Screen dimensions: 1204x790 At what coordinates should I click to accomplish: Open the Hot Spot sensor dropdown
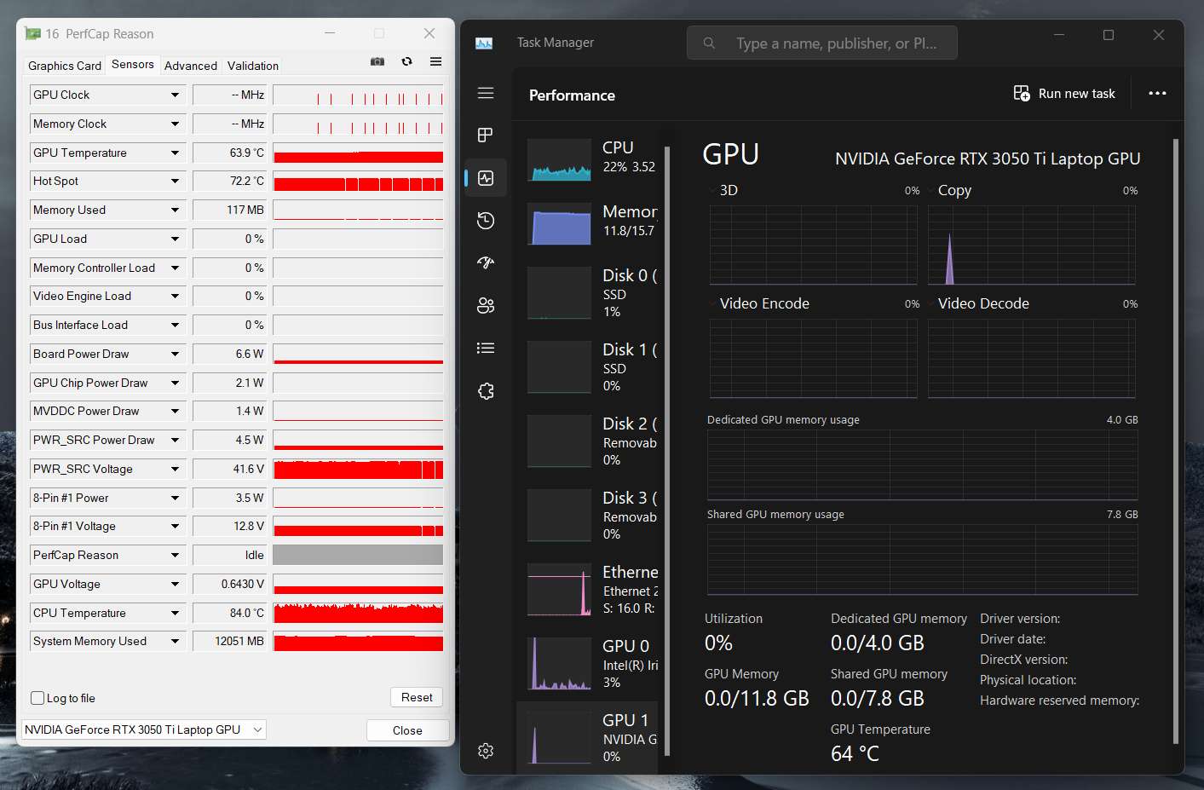(x=175, y=181)
